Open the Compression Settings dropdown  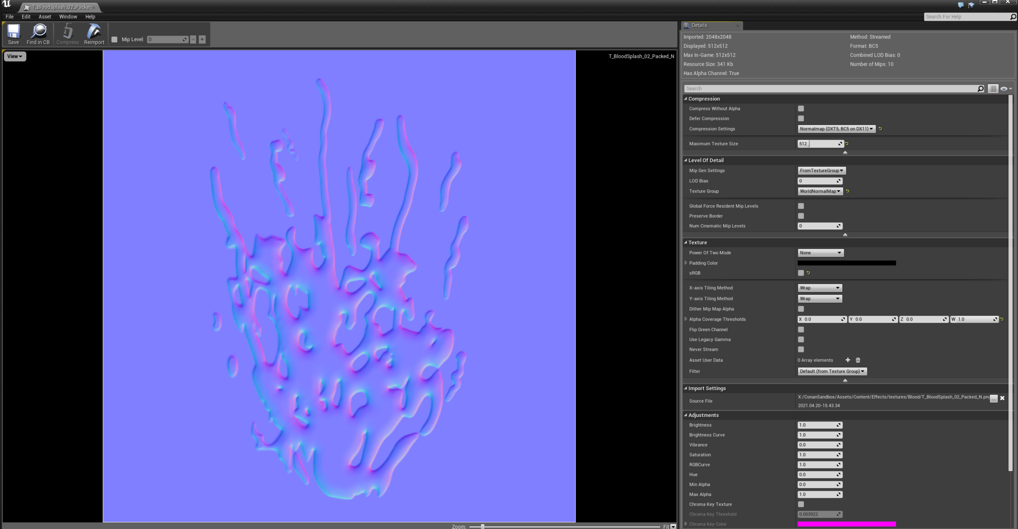(x=836, y=129)
